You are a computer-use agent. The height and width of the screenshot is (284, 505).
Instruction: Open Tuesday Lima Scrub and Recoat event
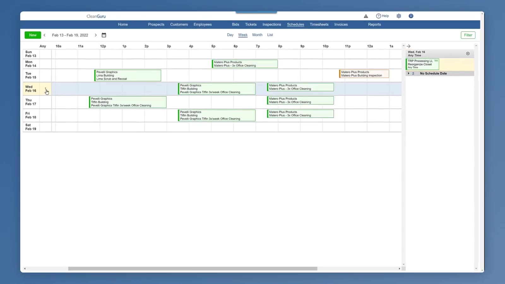[128, 75]
